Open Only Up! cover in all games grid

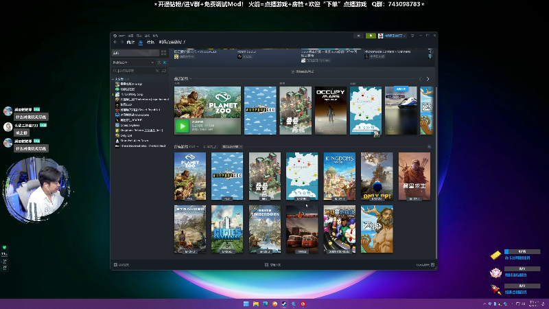377,176
